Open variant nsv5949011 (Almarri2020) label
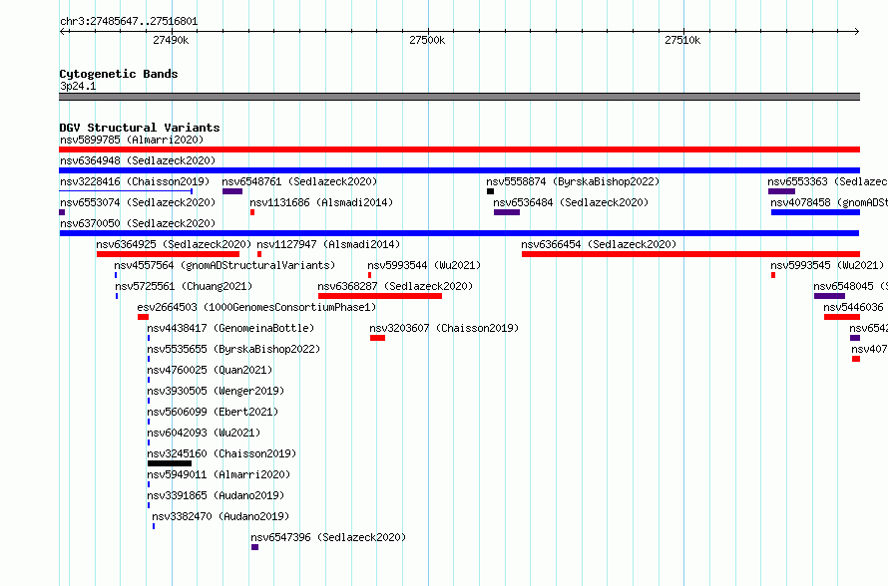 point(219,474)
